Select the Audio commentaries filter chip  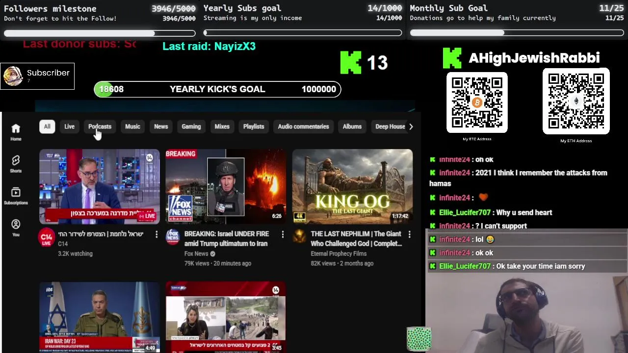coord(303,126)
